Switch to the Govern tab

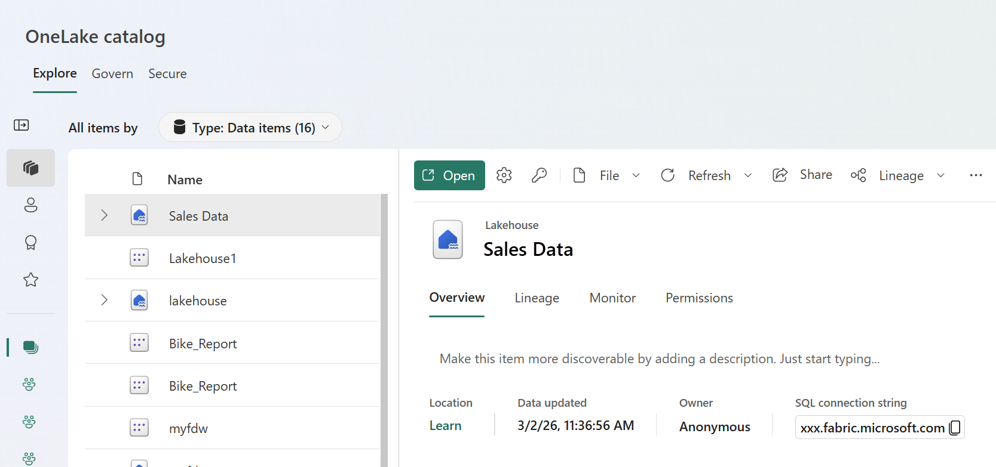coord(112,74)
